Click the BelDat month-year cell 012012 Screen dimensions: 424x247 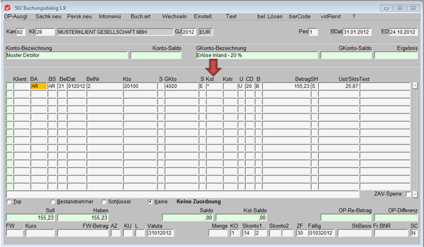click(x=76, y=86)
